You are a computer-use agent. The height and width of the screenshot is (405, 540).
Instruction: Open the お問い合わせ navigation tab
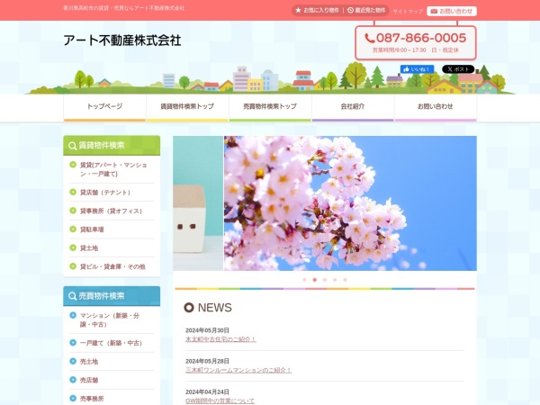pos(436,108)
